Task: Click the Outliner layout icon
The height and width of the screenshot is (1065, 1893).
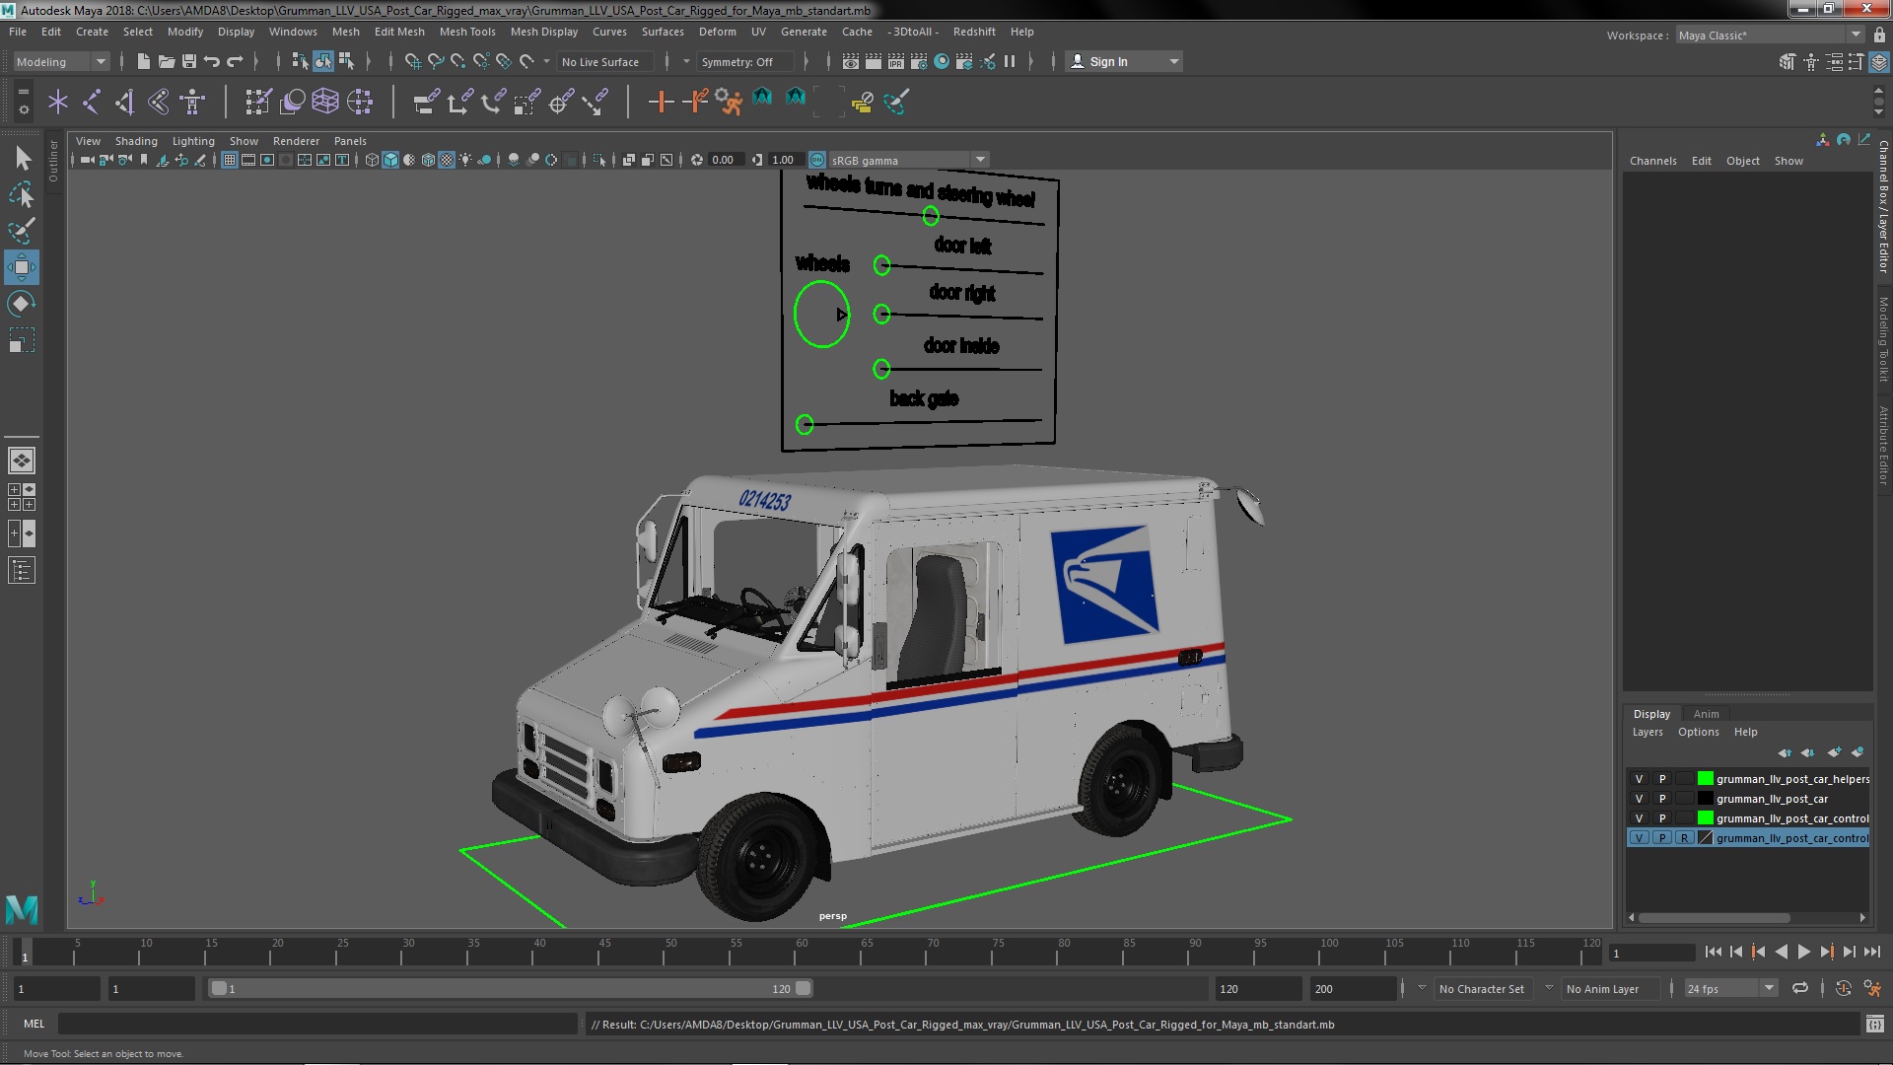Action: (22, 570)
